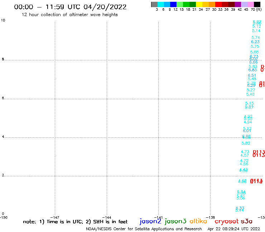Click the wave height value 6.23

coord(255,42)
